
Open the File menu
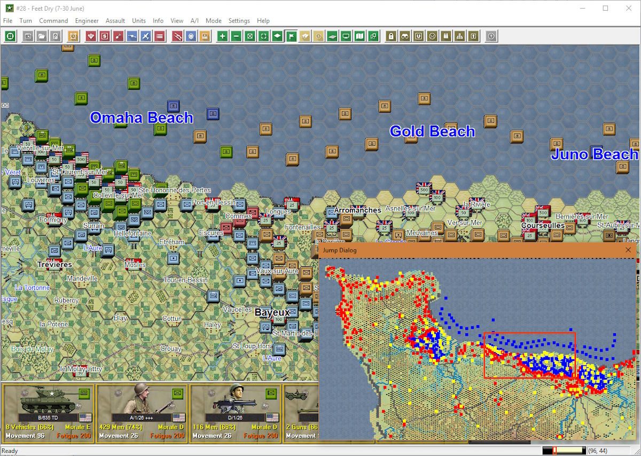coord(8,21)
